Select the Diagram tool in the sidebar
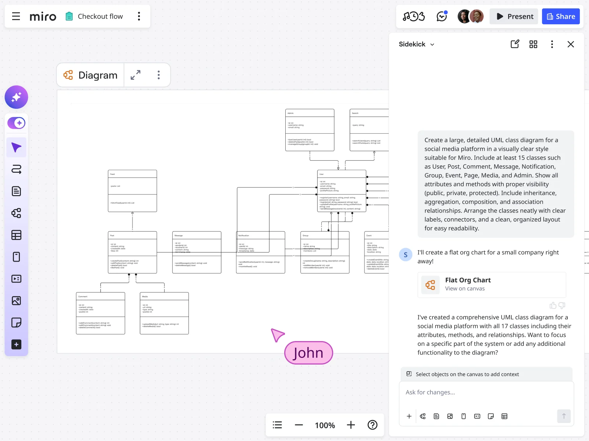Viewport: 589px width, 441px height. pos(16,213)
